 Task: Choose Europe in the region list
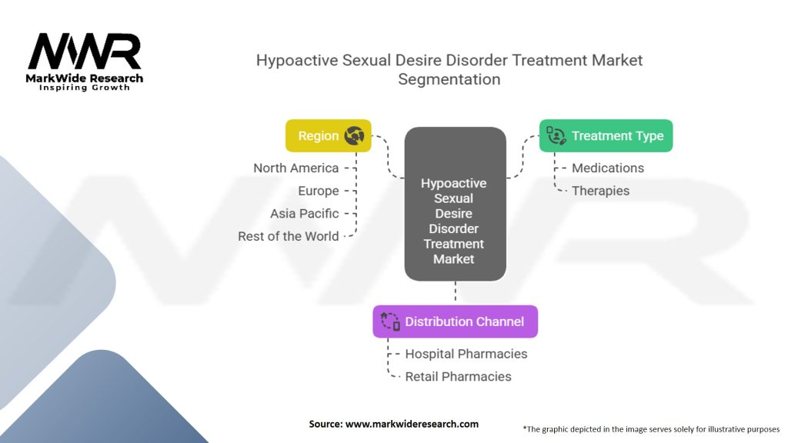pos(318,191)
